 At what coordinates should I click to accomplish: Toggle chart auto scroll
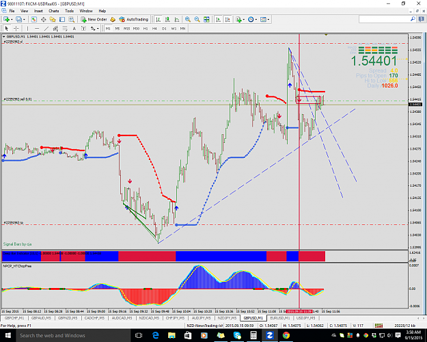tap(218, 19)
